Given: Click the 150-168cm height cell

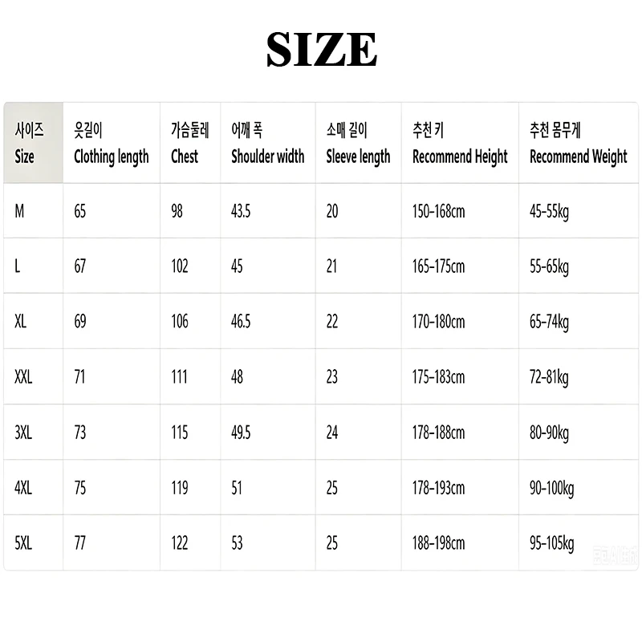Looking at the screenshot, I should click(x=438, y=211).
